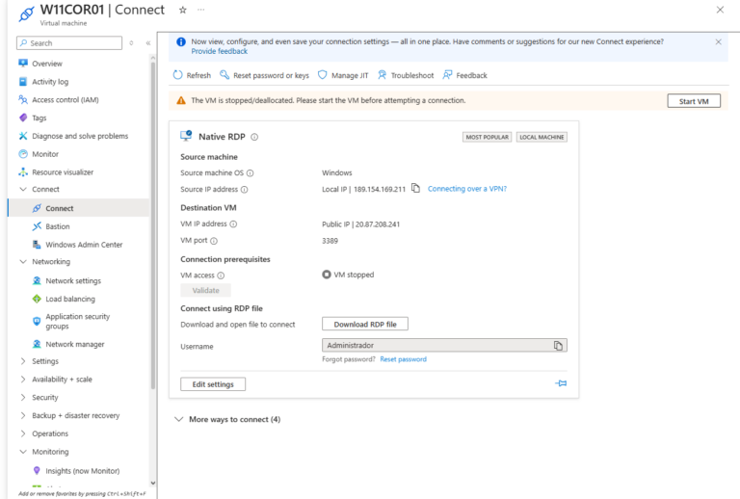The width and height of the screenshot is (740, 499).
Task: Expand More ways to connect (4)
Action: [x=227, y=419]
